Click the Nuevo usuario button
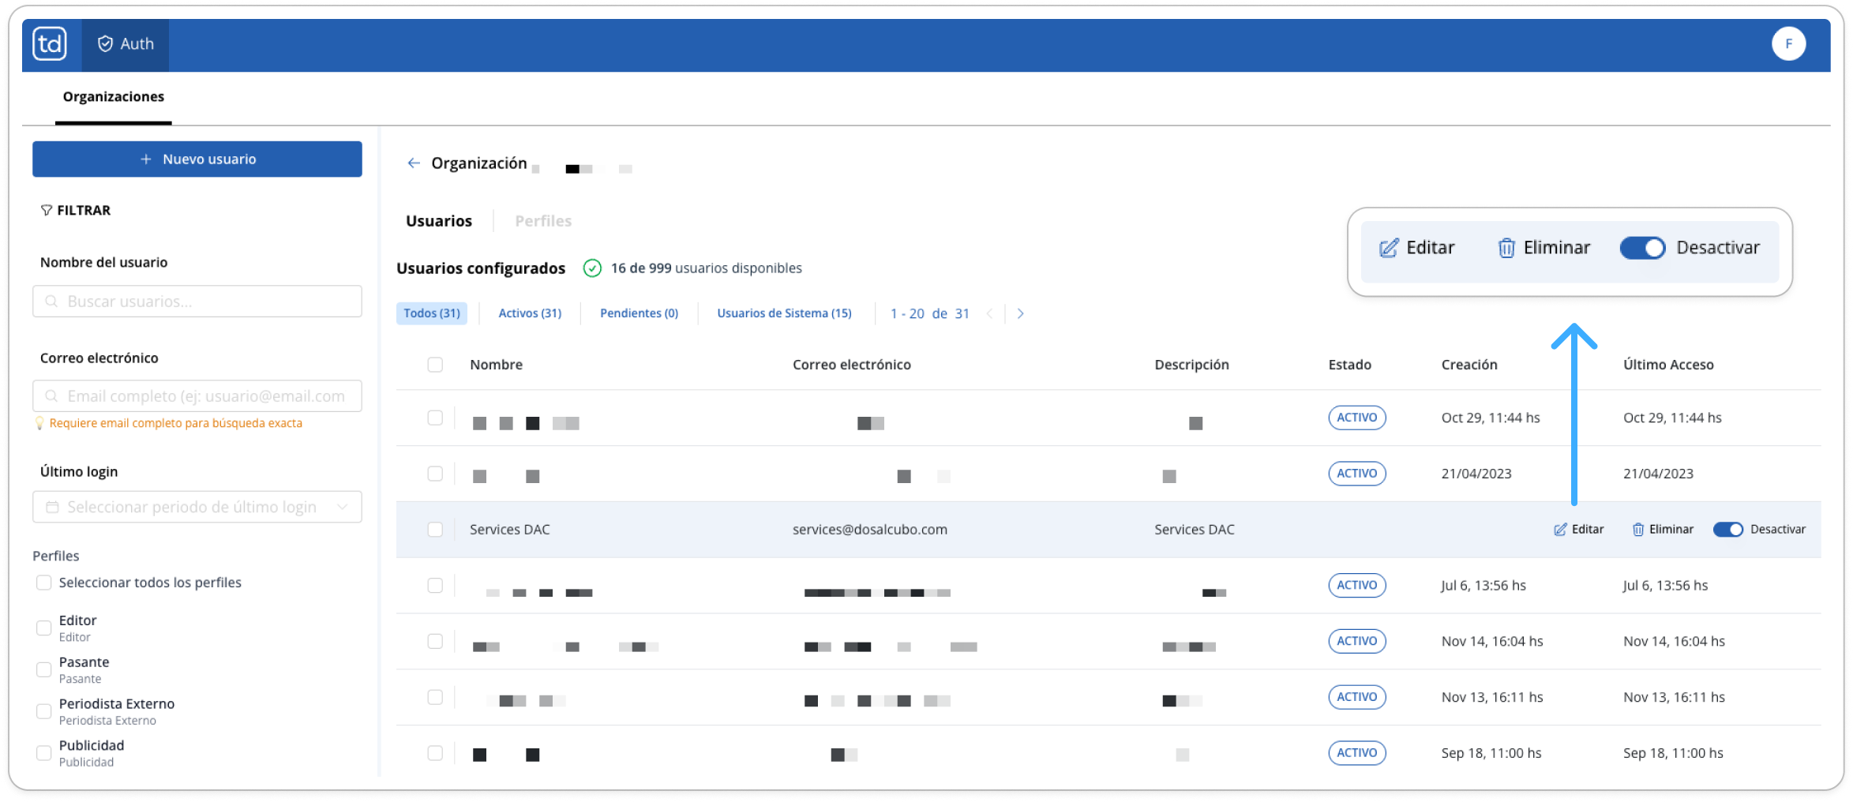The height and width of the screenshot is (802, 1853). click(197, 159)
